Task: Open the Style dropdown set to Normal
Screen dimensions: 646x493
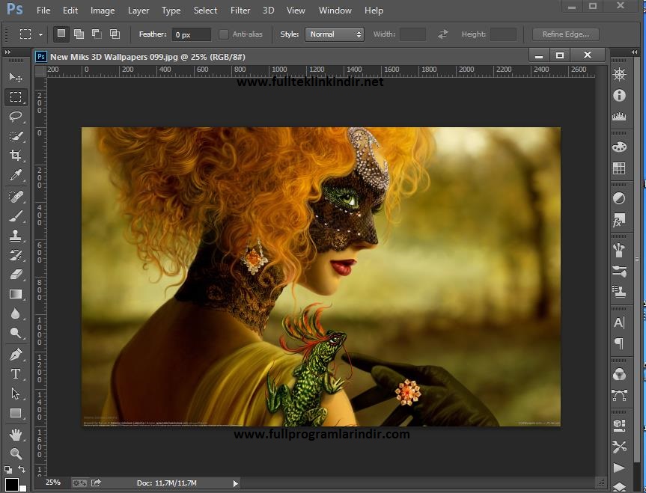Action: (x=335, y=34)
